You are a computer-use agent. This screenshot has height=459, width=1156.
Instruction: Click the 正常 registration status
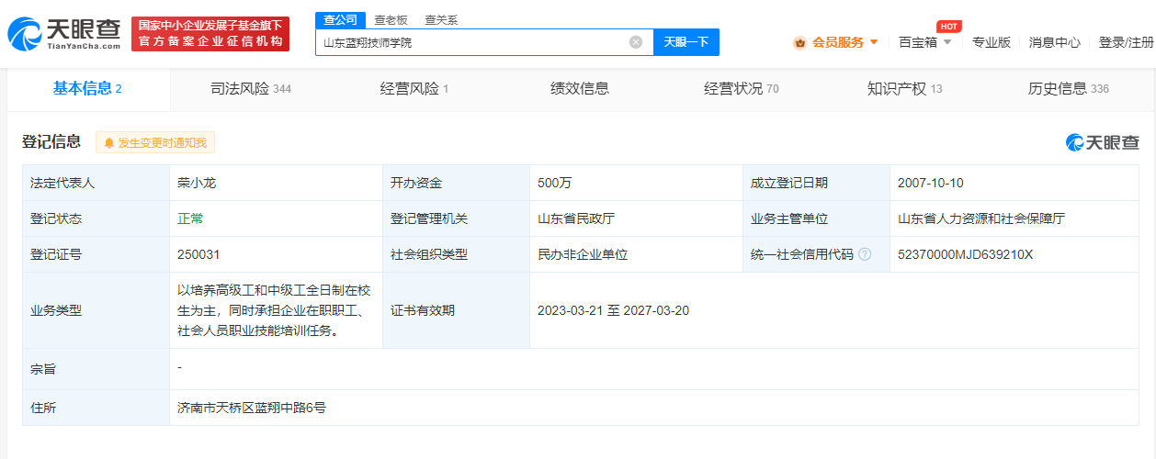tap(190, 218)
